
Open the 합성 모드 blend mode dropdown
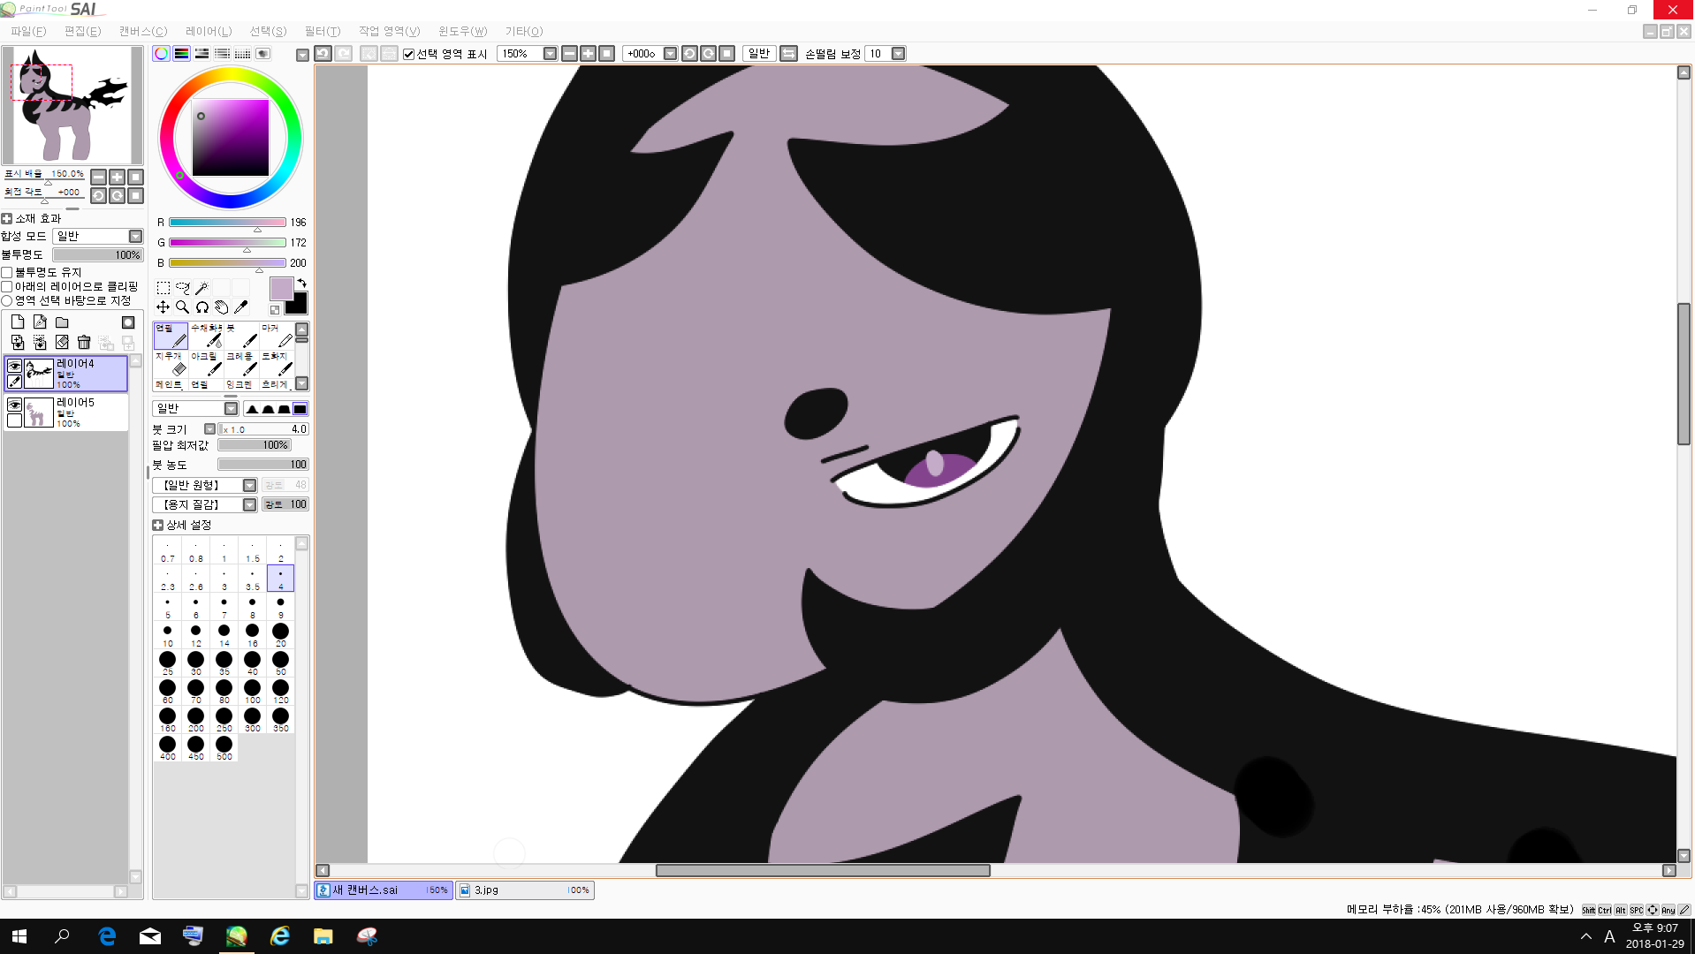[x=135, y=237]
